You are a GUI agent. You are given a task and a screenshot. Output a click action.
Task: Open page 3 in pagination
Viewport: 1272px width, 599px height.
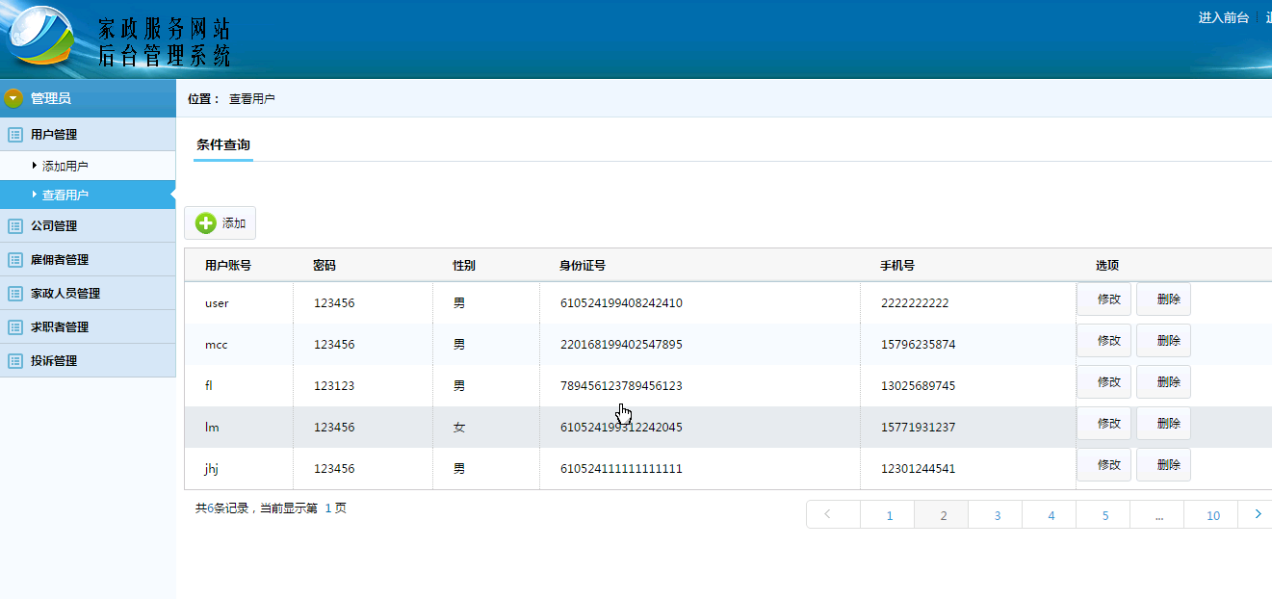pyautogui.click(x=996, y=514)
